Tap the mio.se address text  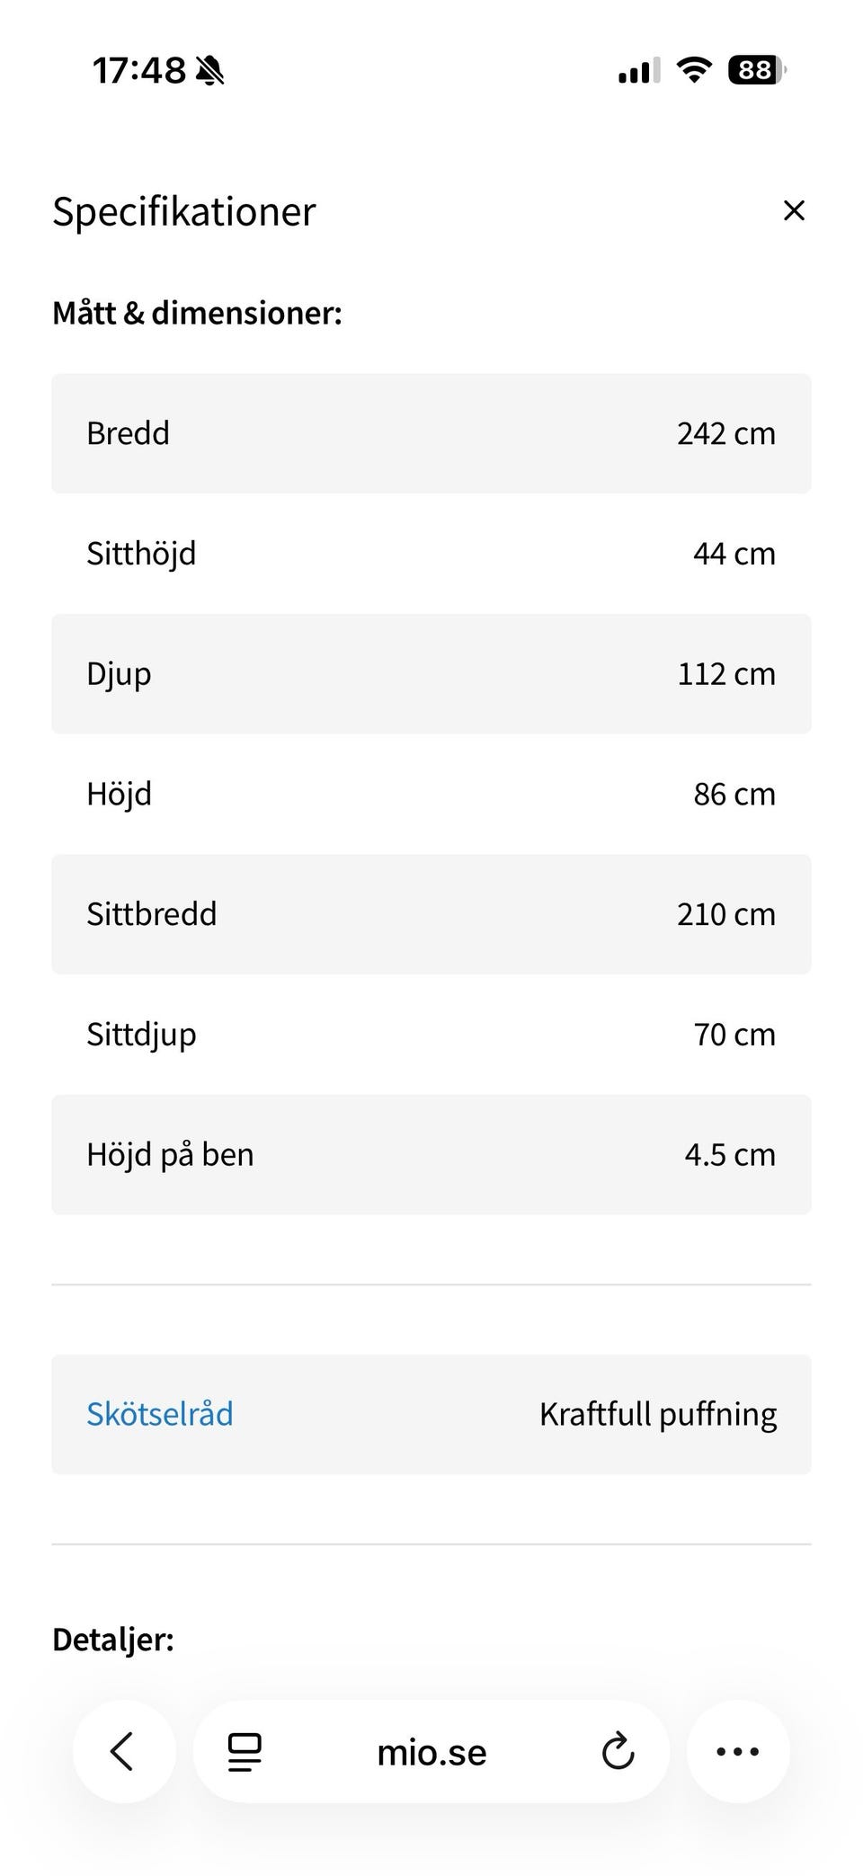click(x=431, y=1752)
